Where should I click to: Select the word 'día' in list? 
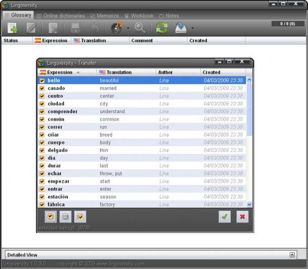(52, 158)
